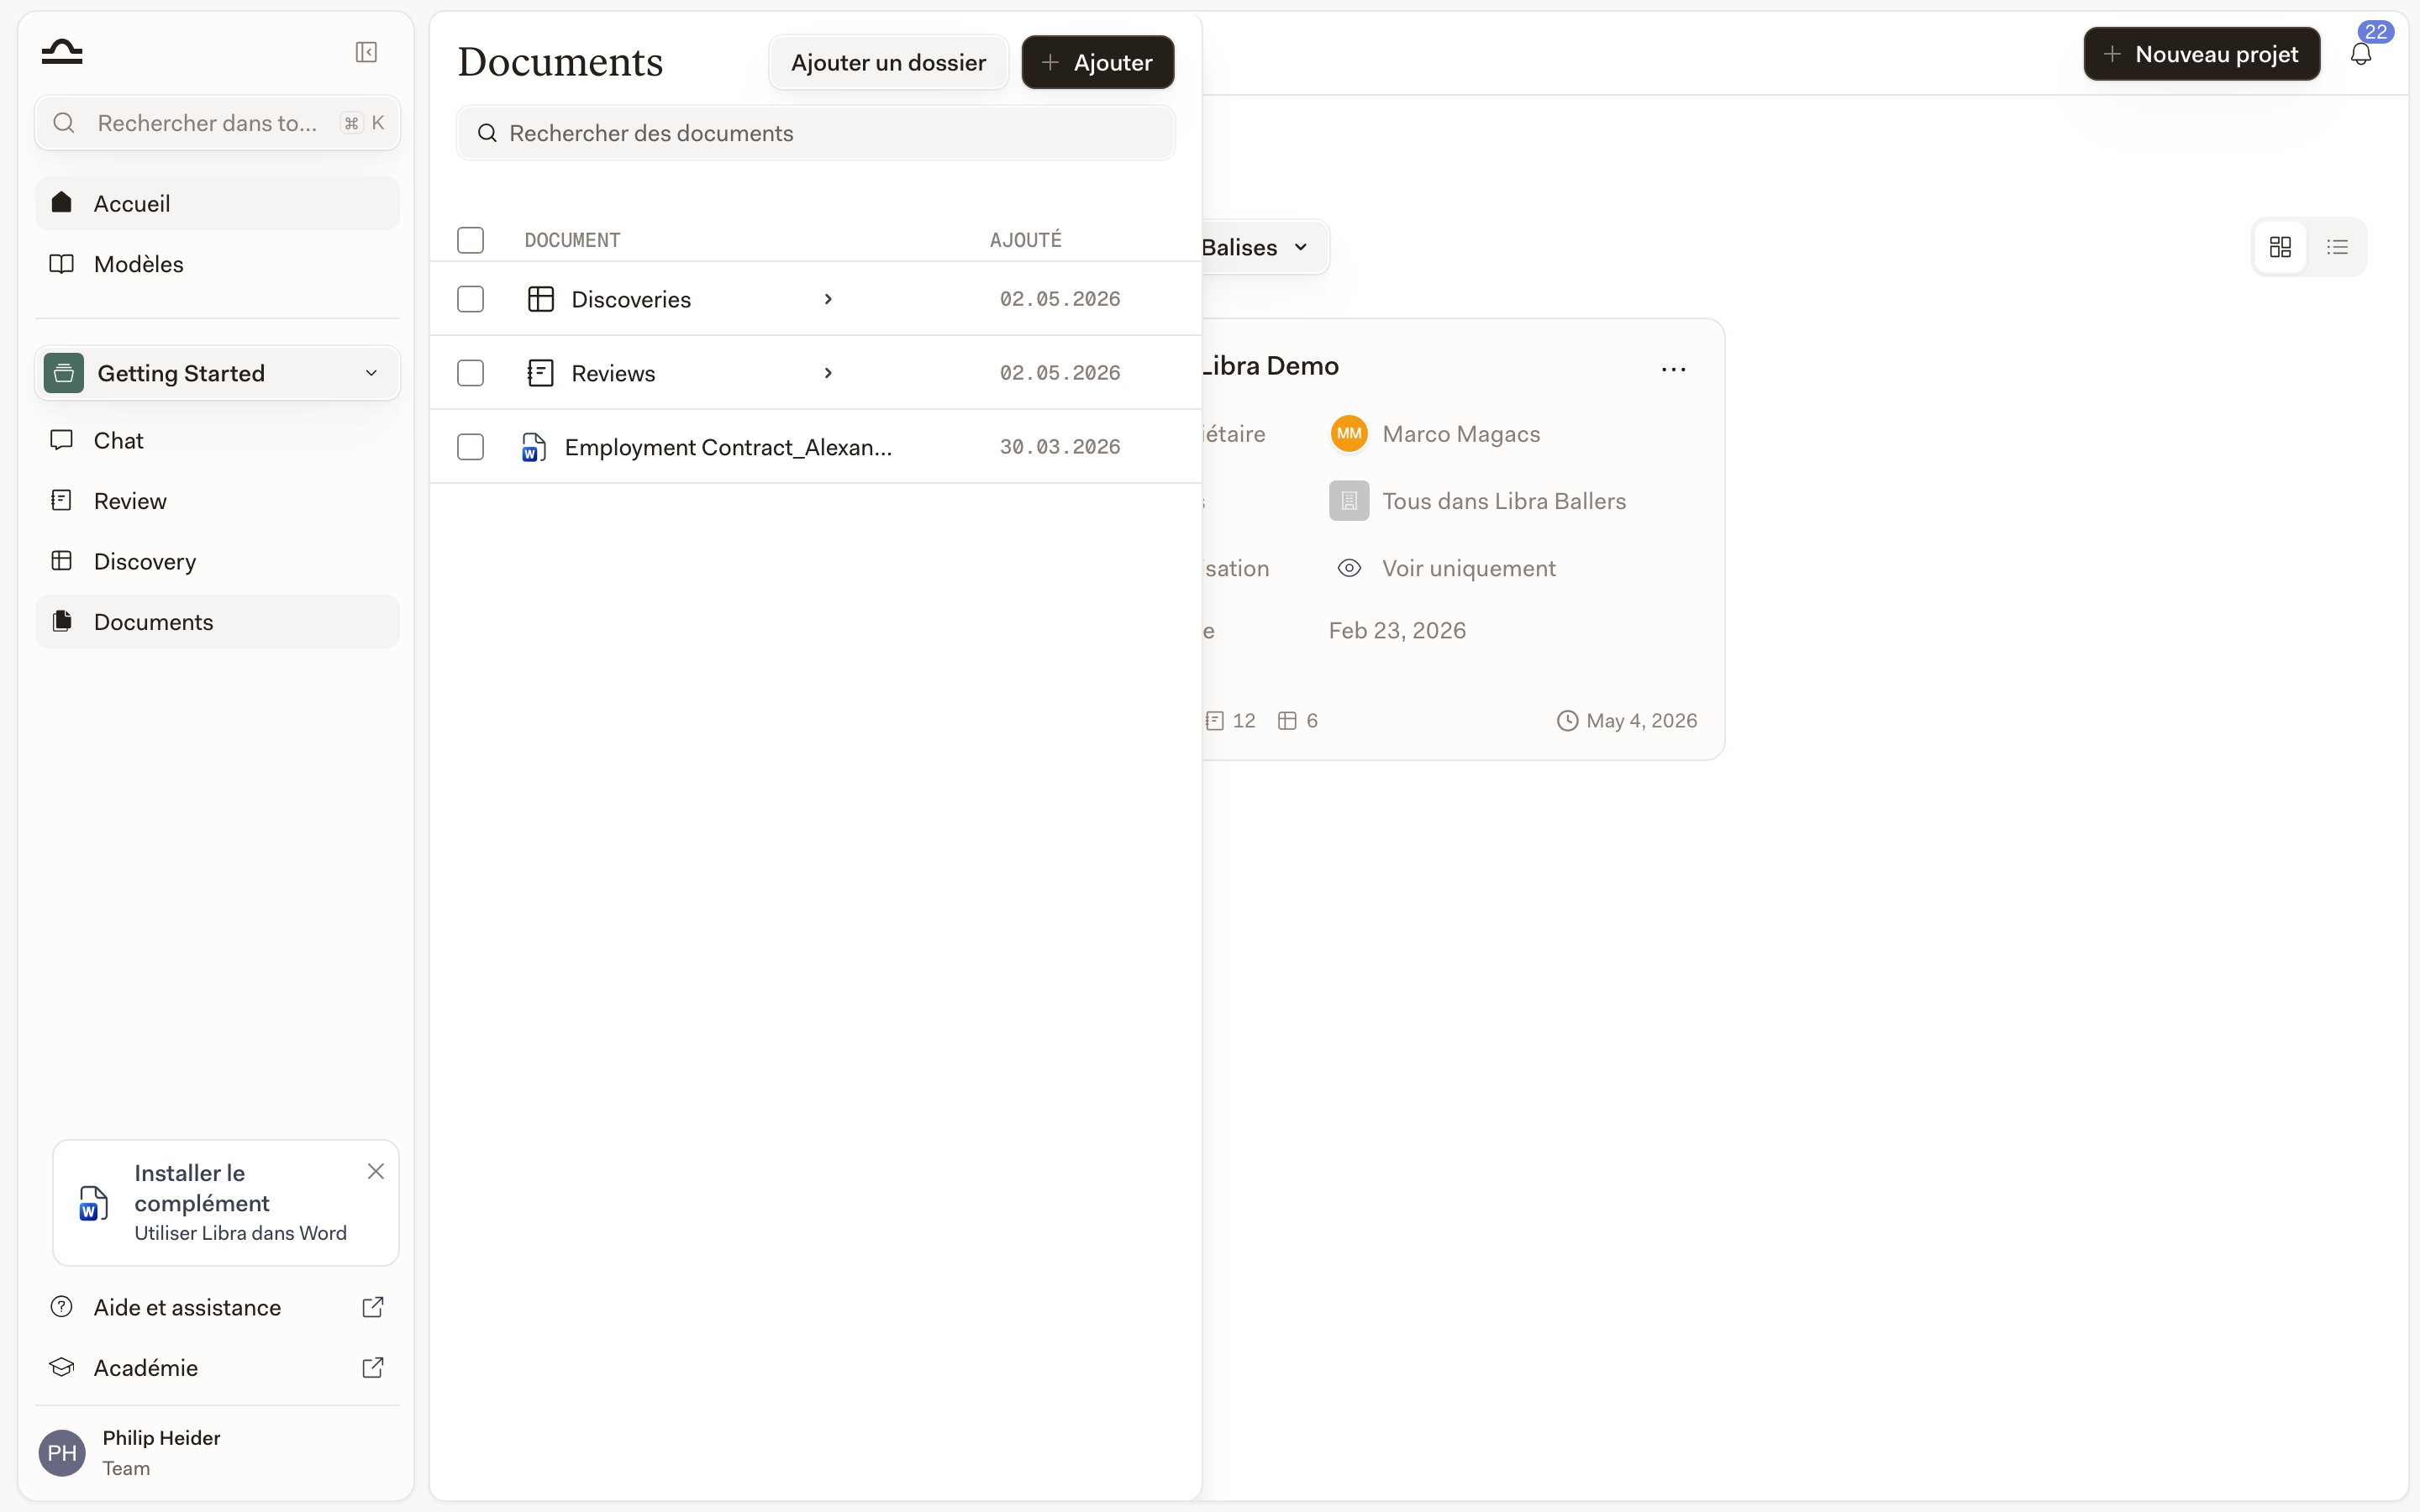Click the Discoveries folder name

click(x=631, y=299)
